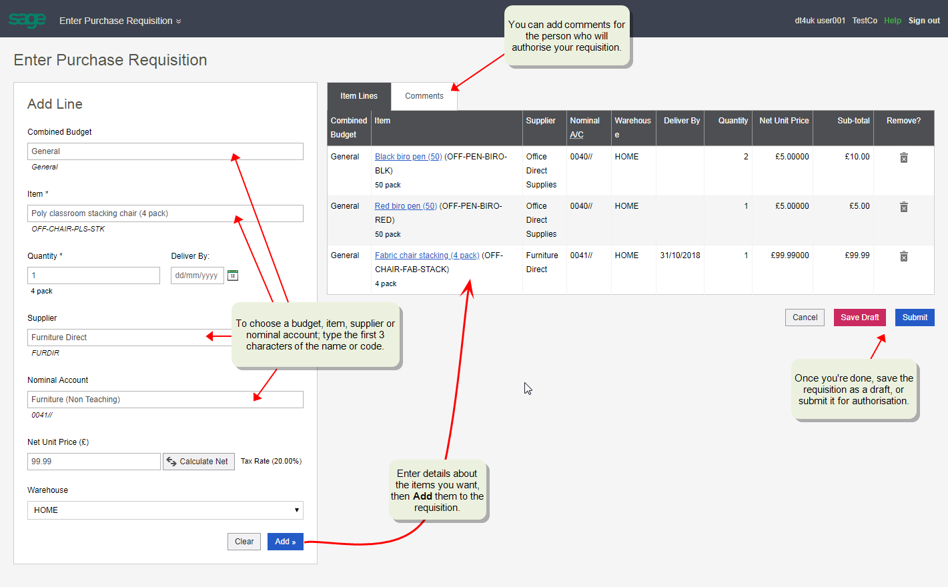Clear the Add Line form

pyautogui.click(x=244, y=541)
